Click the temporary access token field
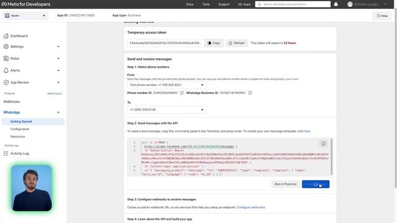Screen dimensions: 397x223 point(166,43)
